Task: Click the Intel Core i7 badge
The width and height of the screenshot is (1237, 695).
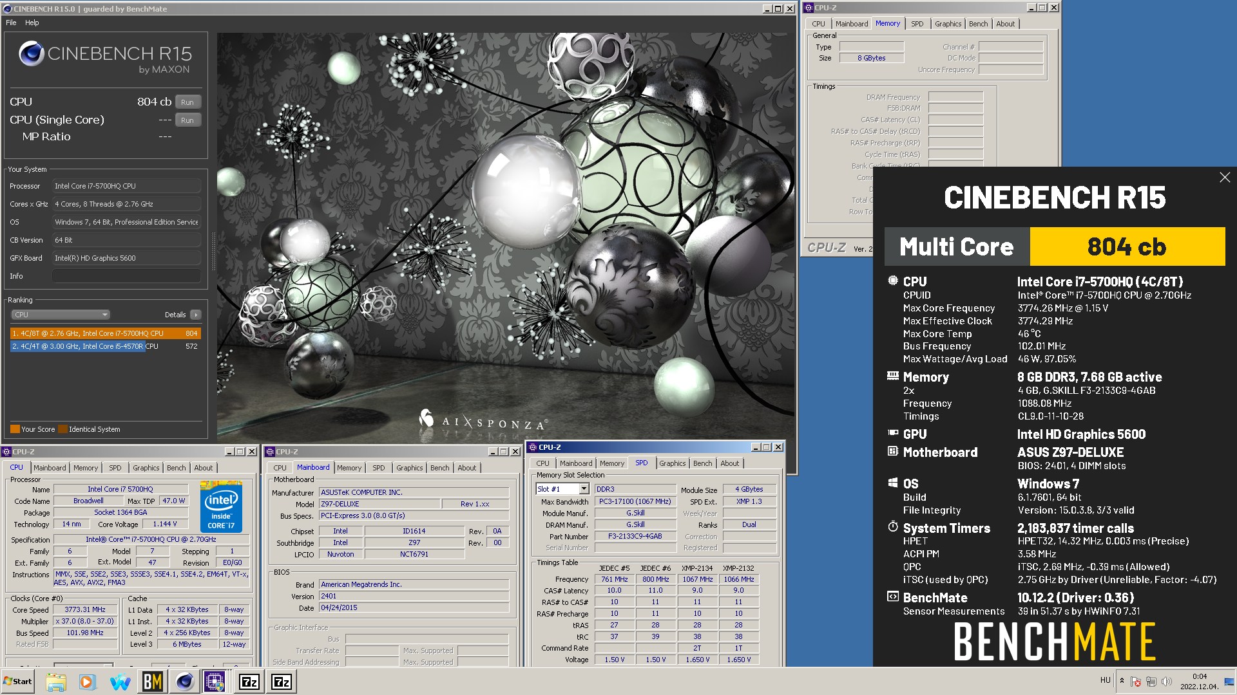Action: click(x=222, y=506)
